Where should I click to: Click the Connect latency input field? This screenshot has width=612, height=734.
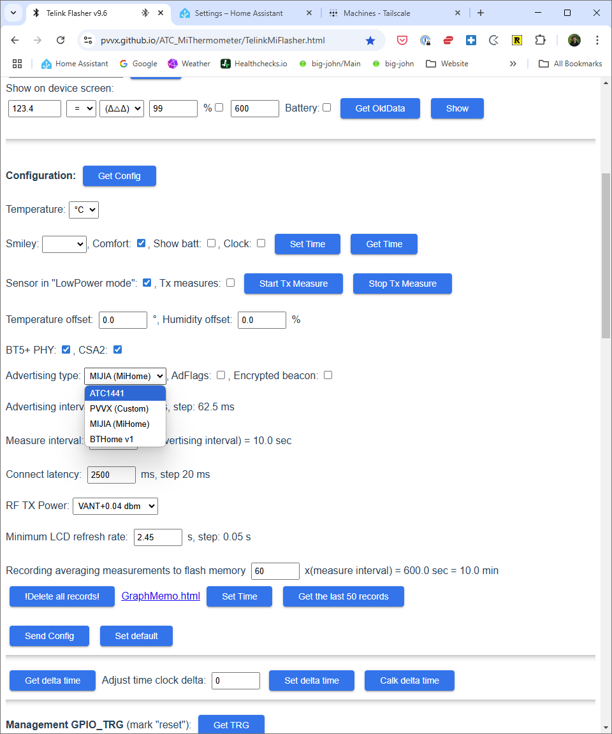112,475
